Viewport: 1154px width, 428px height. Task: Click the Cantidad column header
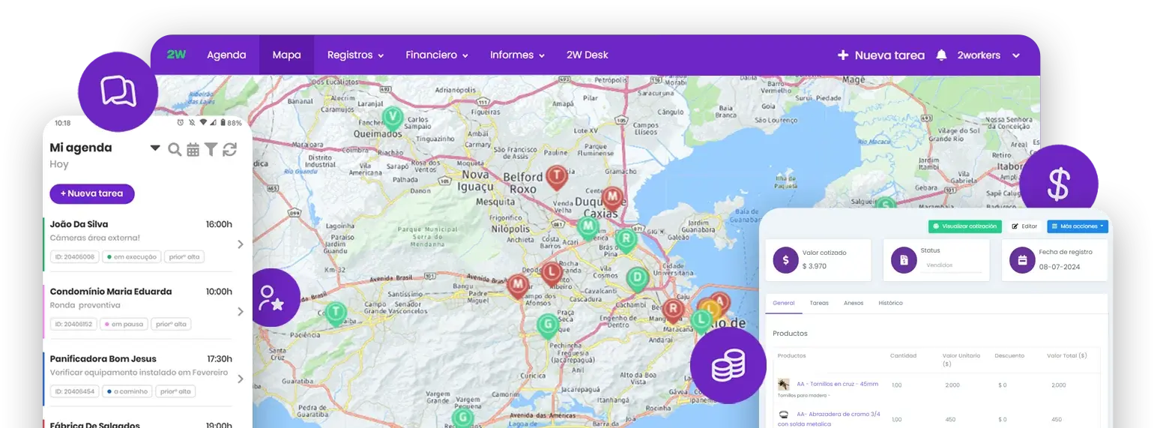pos(903,355)
